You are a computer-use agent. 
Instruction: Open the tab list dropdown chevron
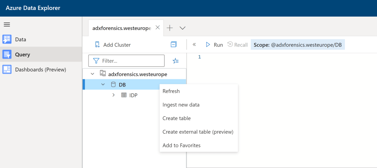(x=182, y=28)
